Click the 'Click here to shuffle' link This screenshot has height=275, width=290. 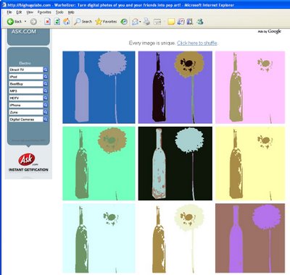point(197,43)
